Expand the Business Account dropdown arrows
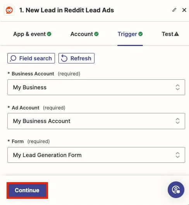 tap(177, 87)
